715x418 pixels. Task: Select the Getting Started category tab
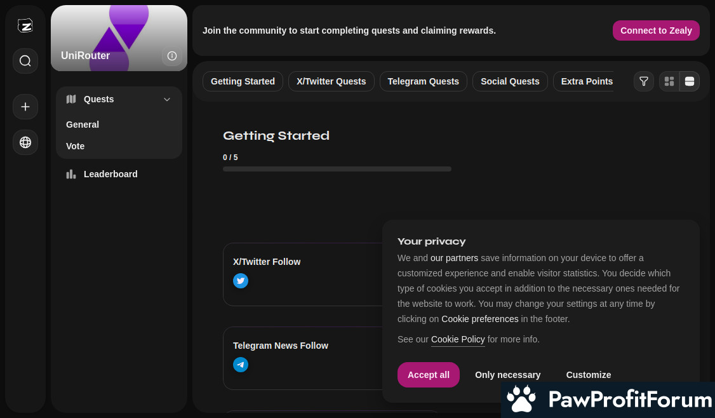[x=243, y=81]
